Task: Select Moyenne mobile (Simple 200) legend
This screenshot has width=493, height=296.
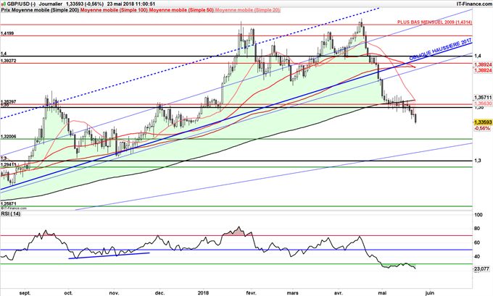Action: (x=44, y=10)
